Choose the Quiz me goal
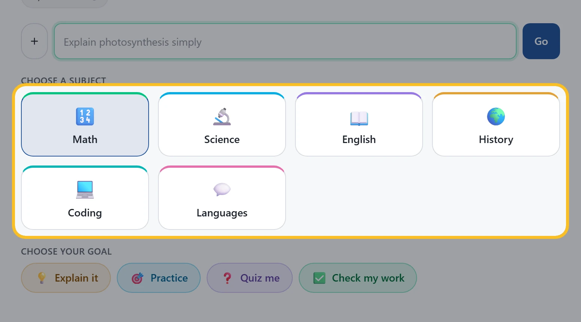Screen dimensions: 581x322 pyautogui.click(x=250, y=278)
